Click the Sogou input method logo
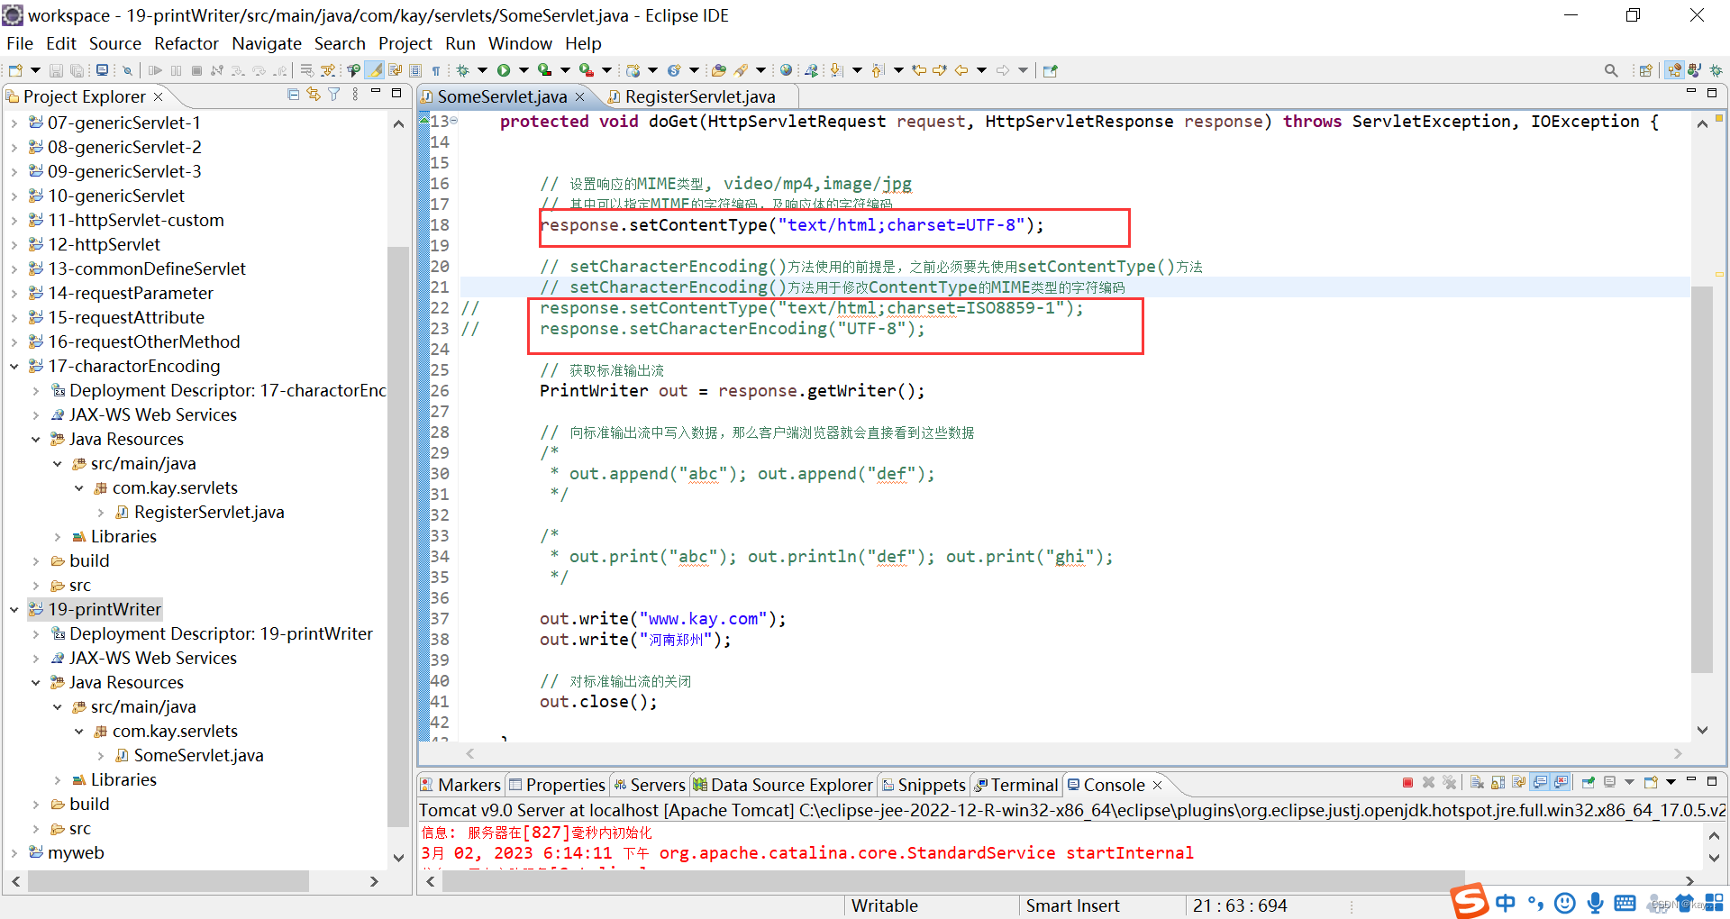The image size is (1730, 919). (x=1469, y=901)
